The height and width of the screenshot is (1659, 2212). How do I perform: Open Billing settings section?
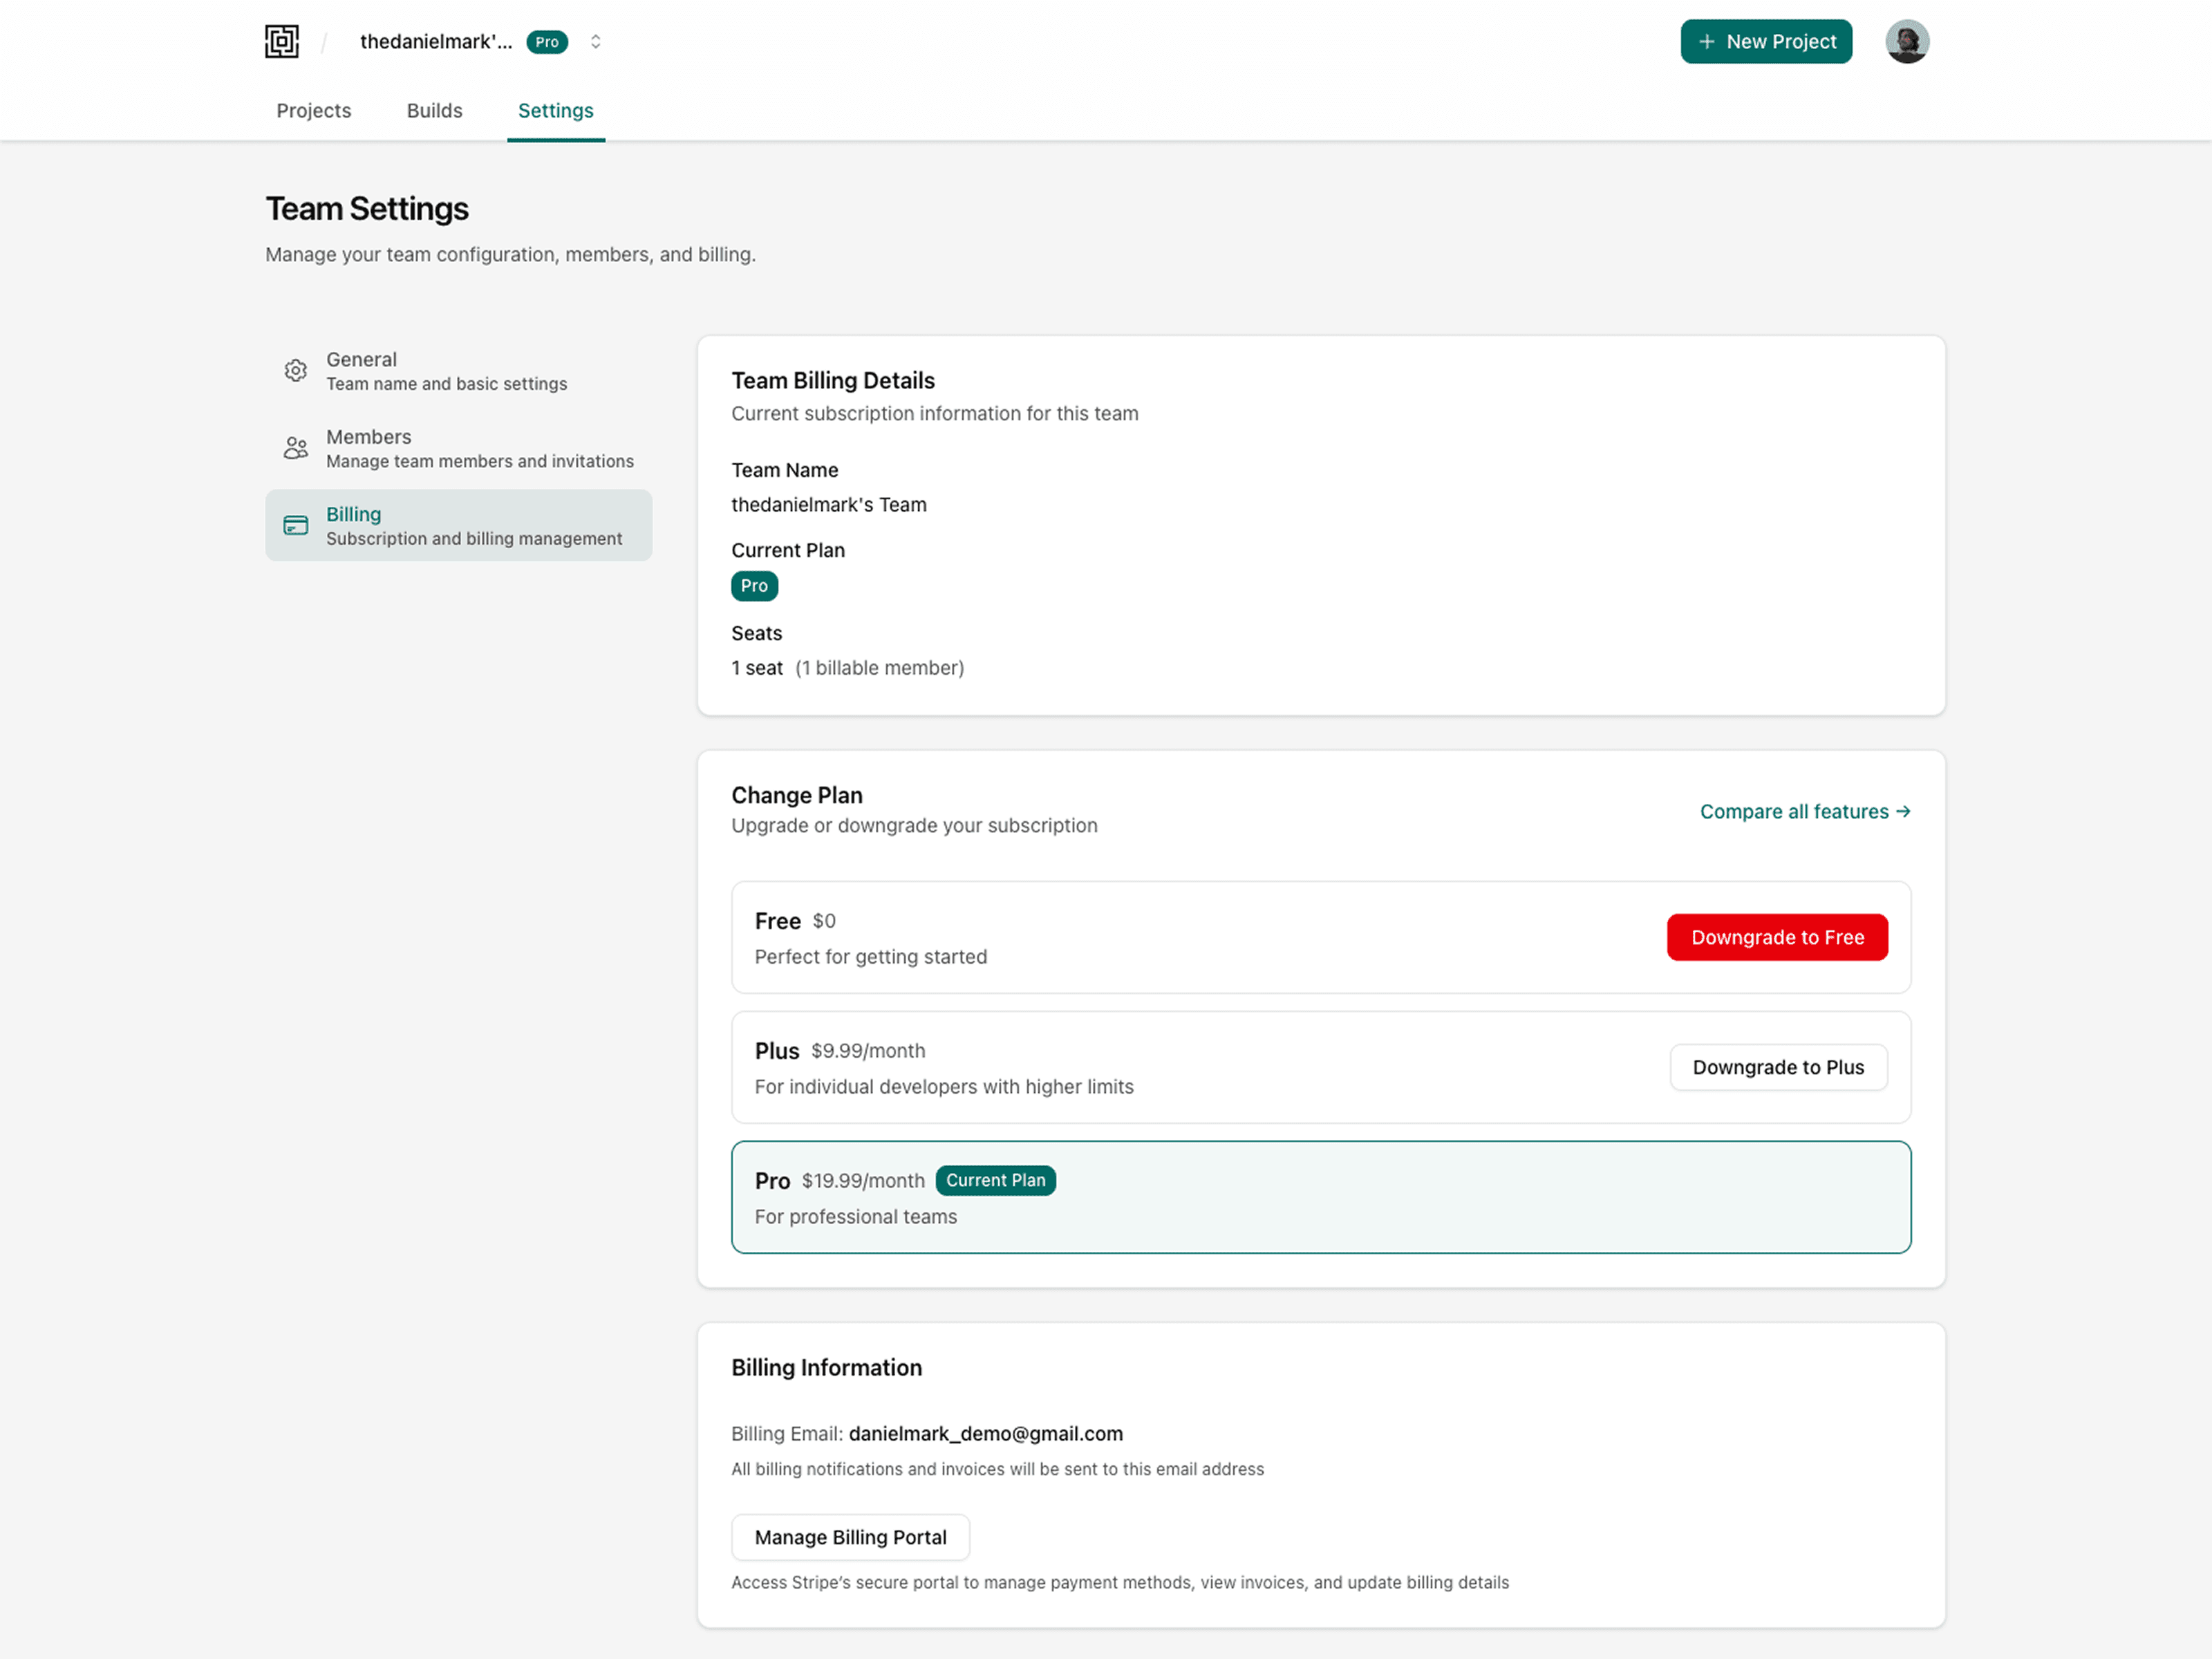[x=458, y=525]
